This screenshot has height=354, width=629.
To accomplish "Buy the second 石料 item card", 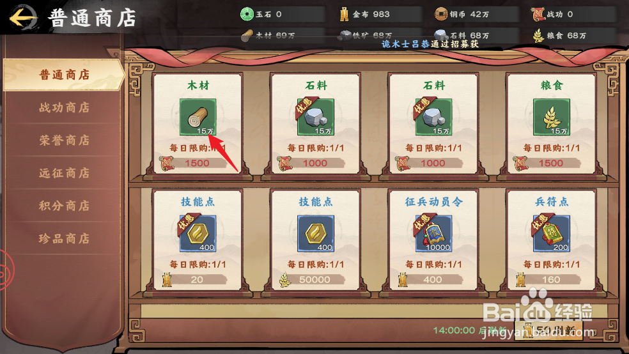I will [x=433, y=123].
